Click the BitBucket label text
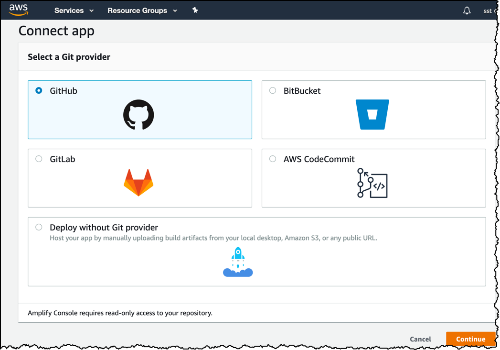Image resolution: width=500 pixels, height=350 pixels. [x=302, y=91]
